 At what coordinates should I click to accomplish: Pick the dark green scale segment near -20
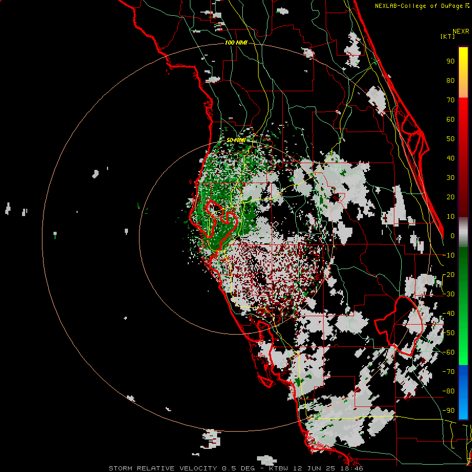463,271
